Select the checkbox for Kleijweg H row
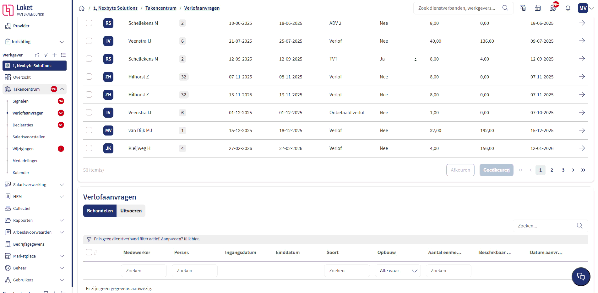This screenshot has width=598, height=293. click(x=89, y=148)
